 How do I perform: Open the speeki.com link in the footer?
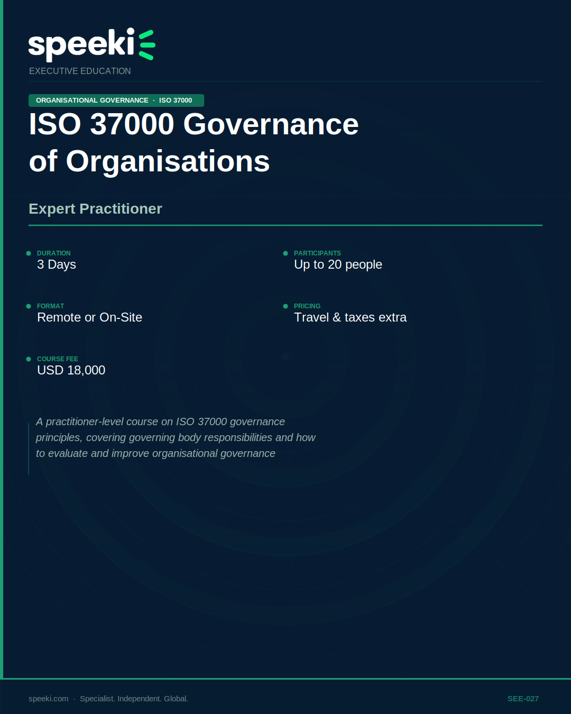pyautogui.click(x=48, y=698)
